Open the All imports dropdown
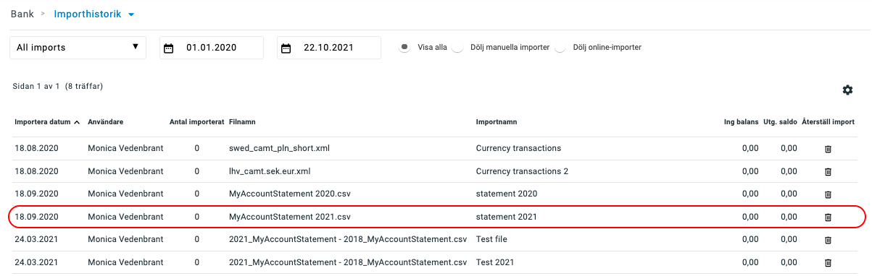The height and width of the screenshot is (276, 872). [78, 48]
